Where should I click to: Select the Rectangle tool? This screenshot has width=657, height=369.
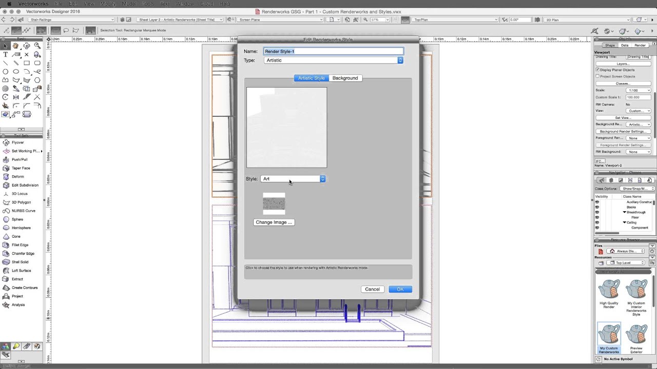[x=27, y=63]
